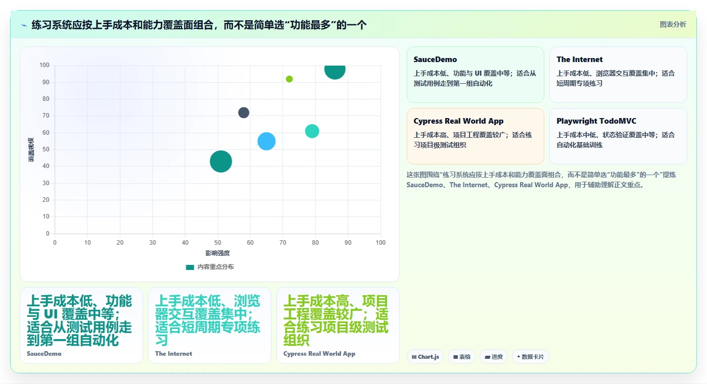Select the dark slate bubble in the chart

[244, 113]
